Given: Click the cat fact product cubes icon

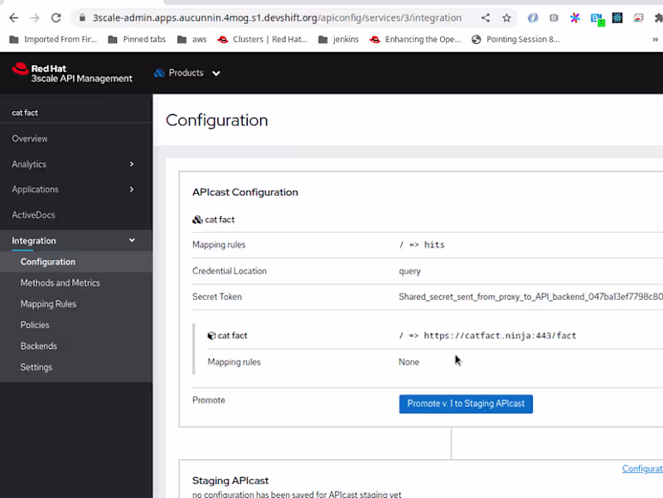Looking at the screenshot, I should coord(197,220).
